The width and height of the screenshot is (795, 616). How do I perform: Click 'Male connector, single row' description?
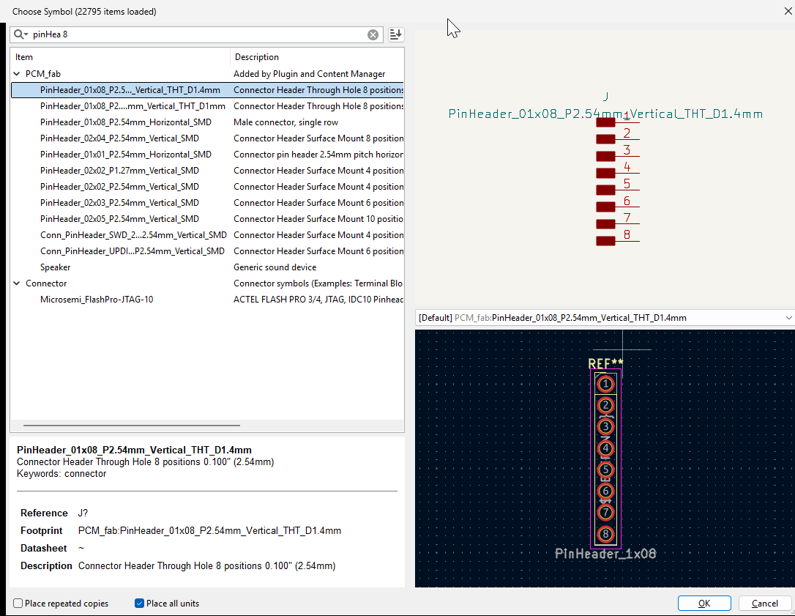pyautogui.click(x=286, y=122)
